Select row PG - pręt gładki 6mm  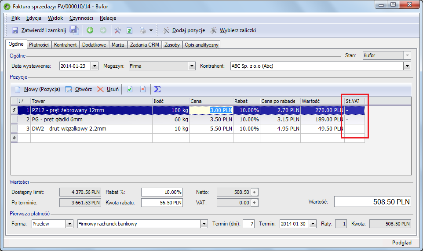point(187,120)
